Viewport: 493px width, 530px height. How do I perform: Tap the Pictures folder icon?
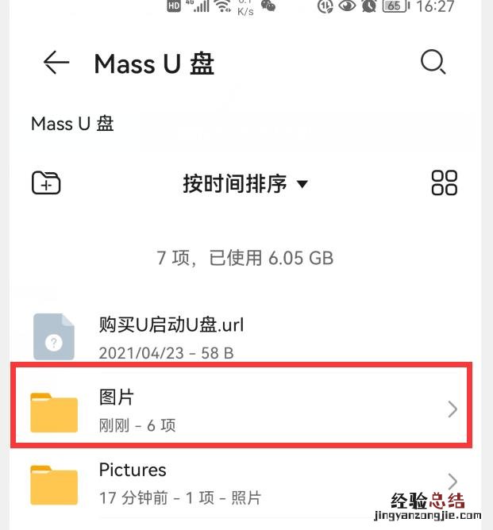(54, 485)
